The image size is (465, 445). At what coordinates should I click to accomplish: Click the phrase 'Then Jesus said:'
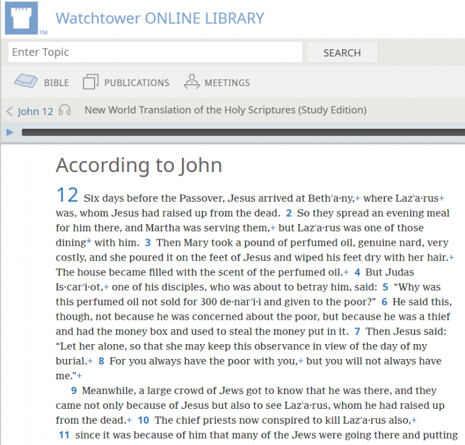coord(406,331)
